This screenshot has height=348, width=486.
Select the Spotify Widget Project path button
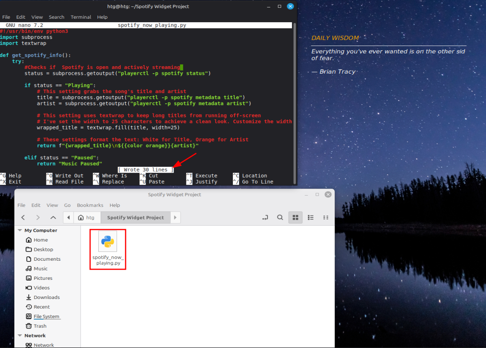pos(135,217)
